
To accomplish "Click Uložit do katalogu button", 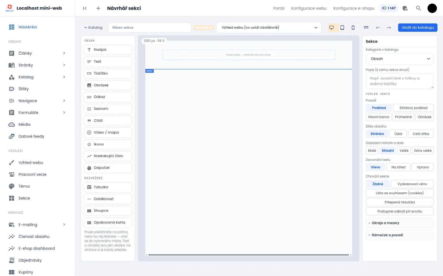I will tap(418, 28).
